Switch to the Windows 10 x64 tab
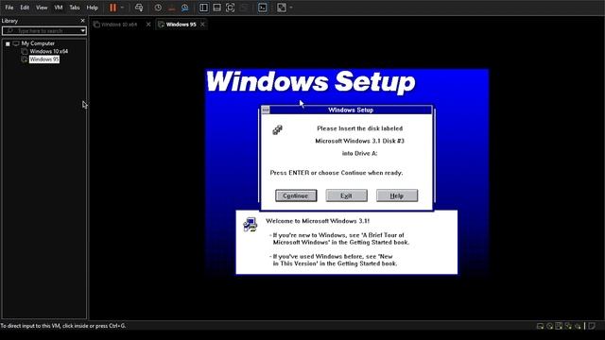This screenshot has width=605, height=340. pos(119,25)
